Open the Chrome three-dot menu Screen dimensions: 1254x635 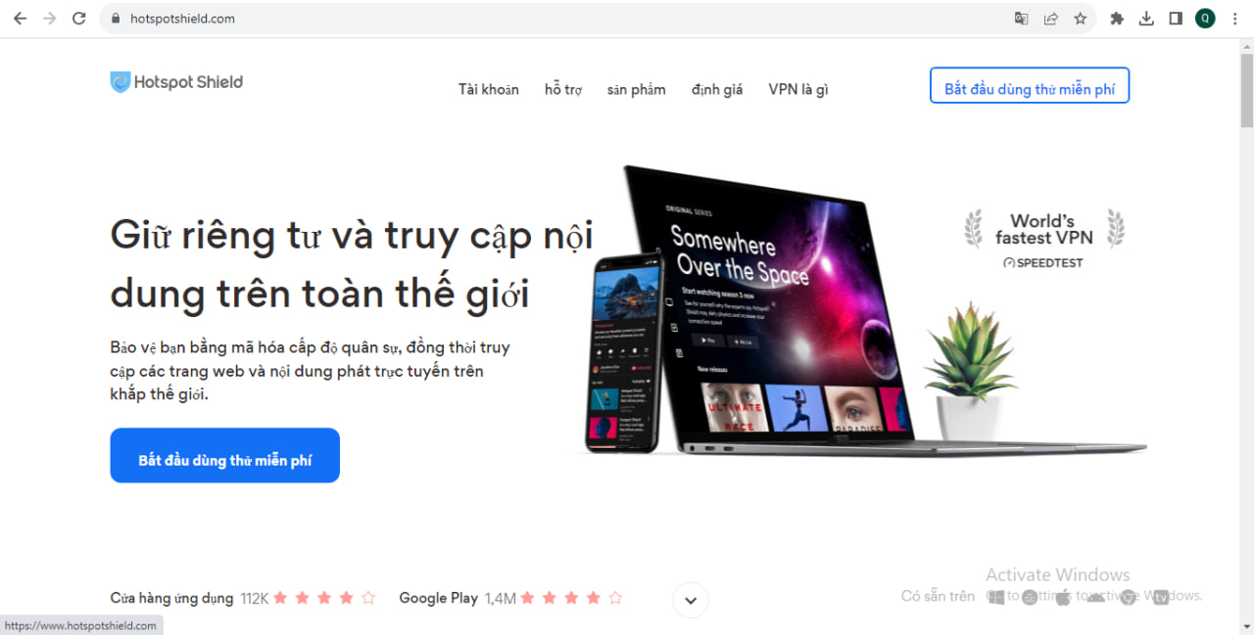pyautogui.click(x=1233, y=19)
